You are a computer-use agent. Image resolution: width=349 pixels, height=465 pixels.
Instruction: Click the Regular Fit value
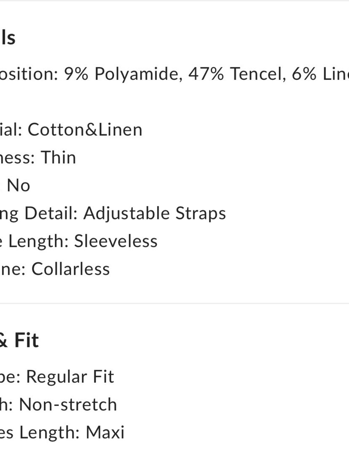click(x=70, y=377)
